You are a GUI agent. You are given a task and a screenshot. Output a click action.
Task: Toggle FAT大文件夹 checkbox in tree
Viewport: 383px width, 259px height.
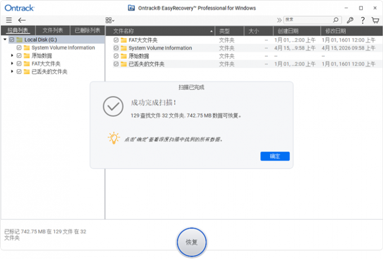pos(19,63)
